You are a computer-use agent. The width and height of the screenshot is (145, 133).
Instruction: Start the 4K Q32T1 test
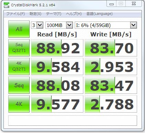pos(19,66)
